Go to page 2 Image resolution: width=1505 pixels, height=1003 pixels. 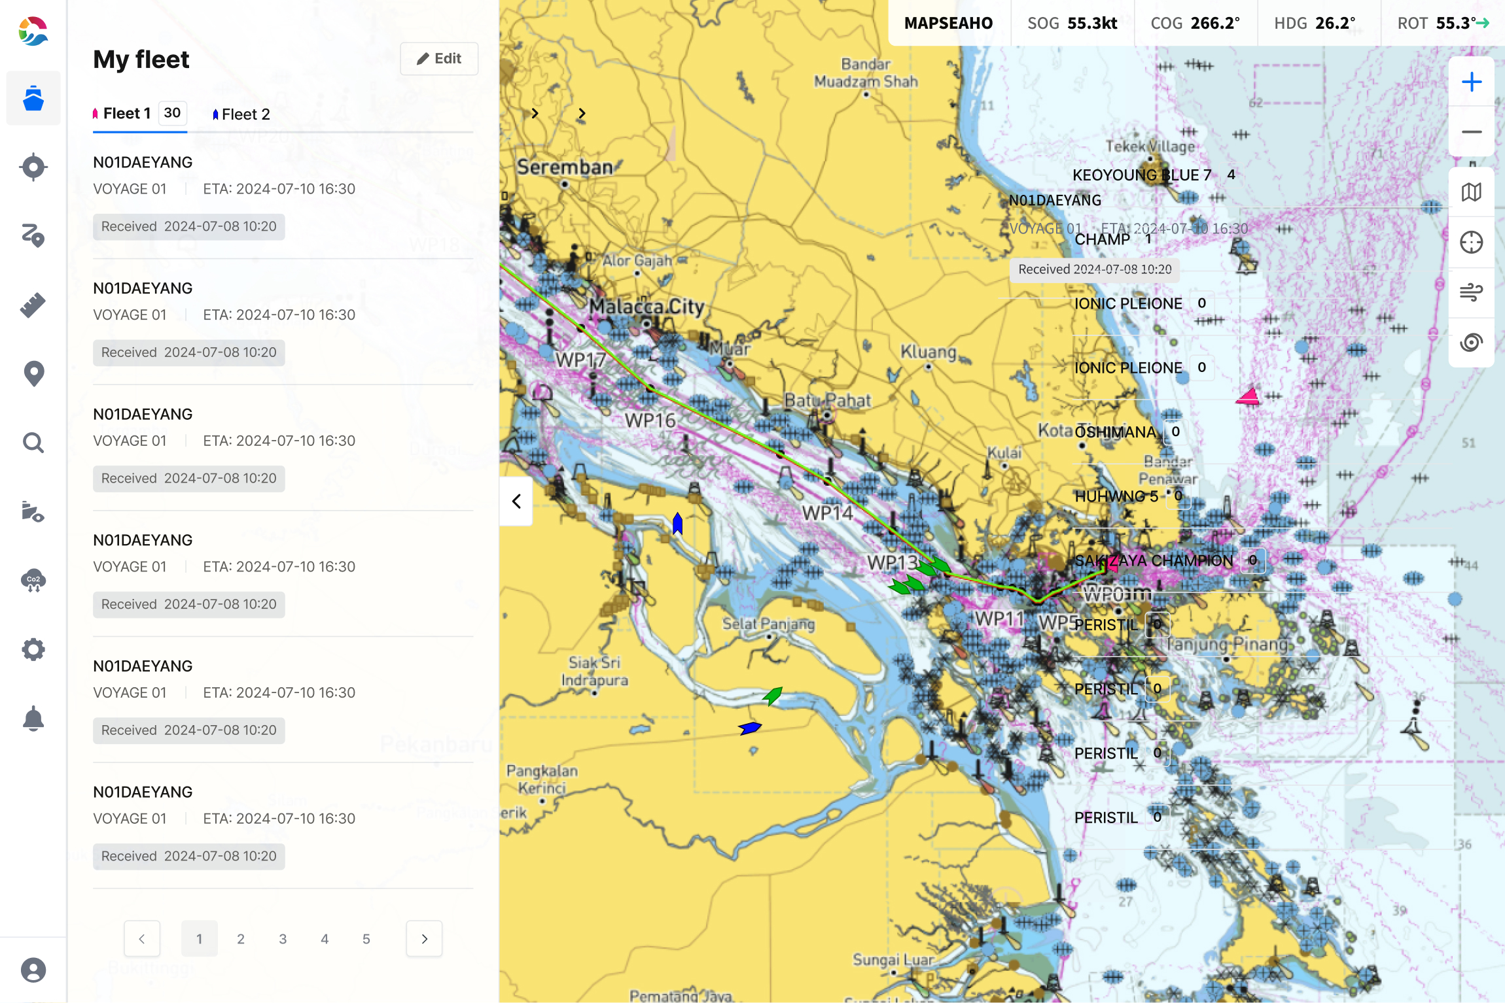coord(241,939)
